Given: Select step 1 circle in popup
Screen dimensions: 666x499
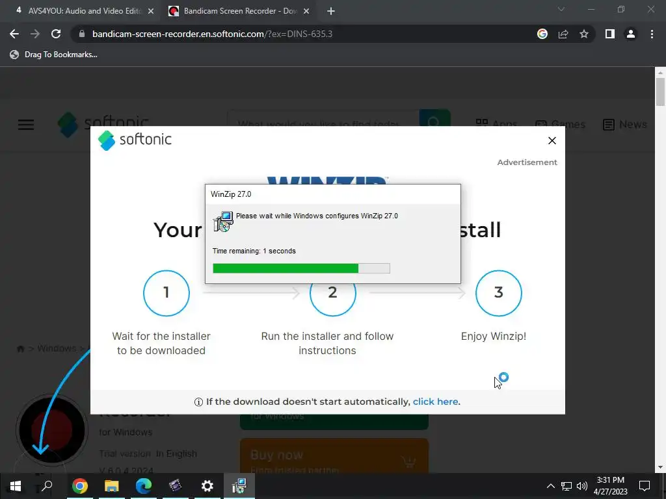Looking at the screenshot, I should point(166,293).
